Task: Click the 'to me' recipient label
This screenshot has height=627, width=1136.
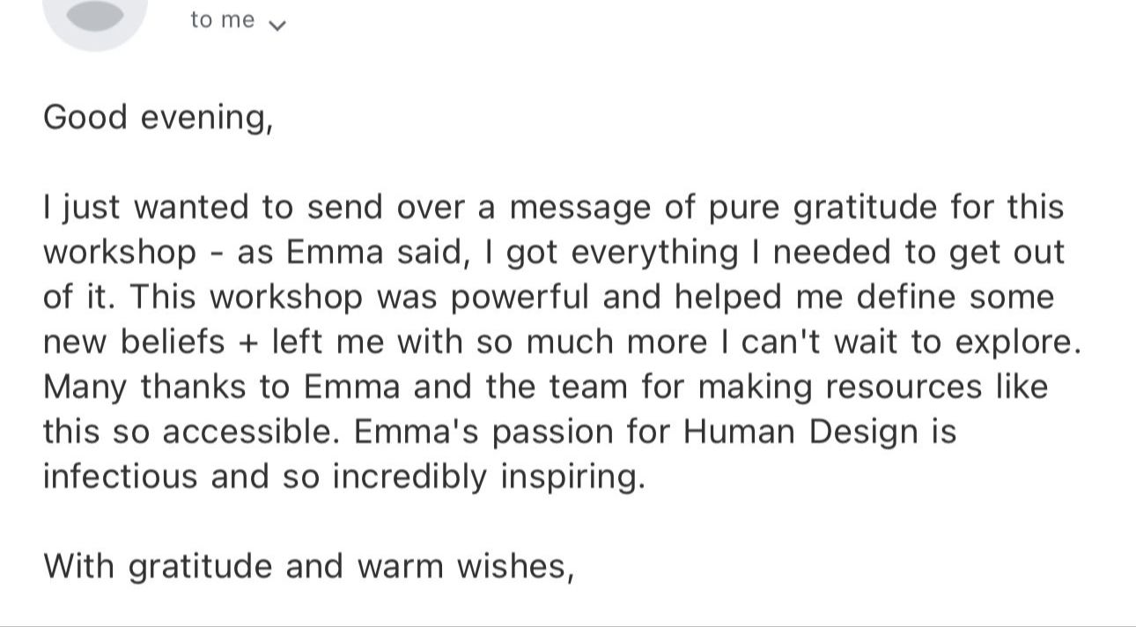Action: coord(222,20)
